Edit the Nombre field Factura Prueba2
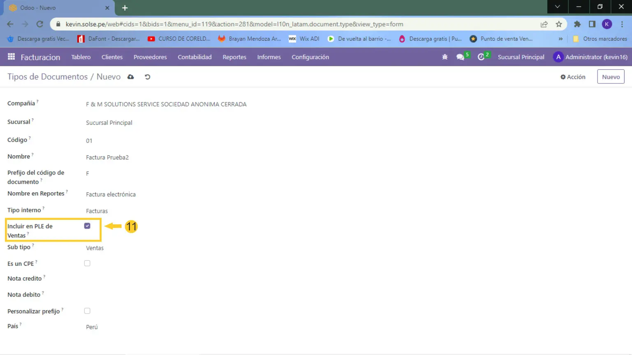The image size is (632, 355). (x=107, y=157)
